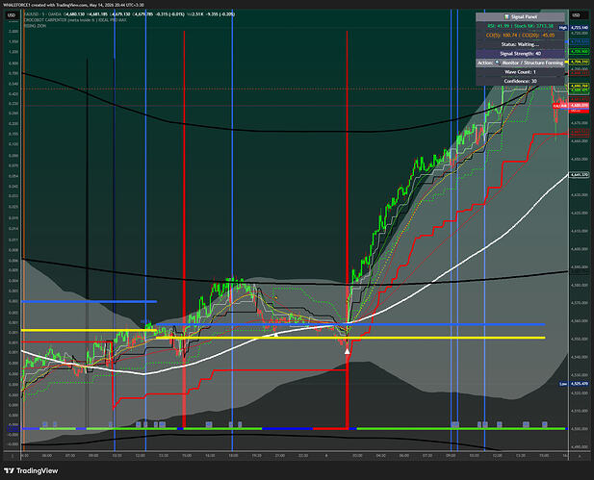594x480 pixels.
Task: Click the USD currency label at top-left
Action: [12, 15]
